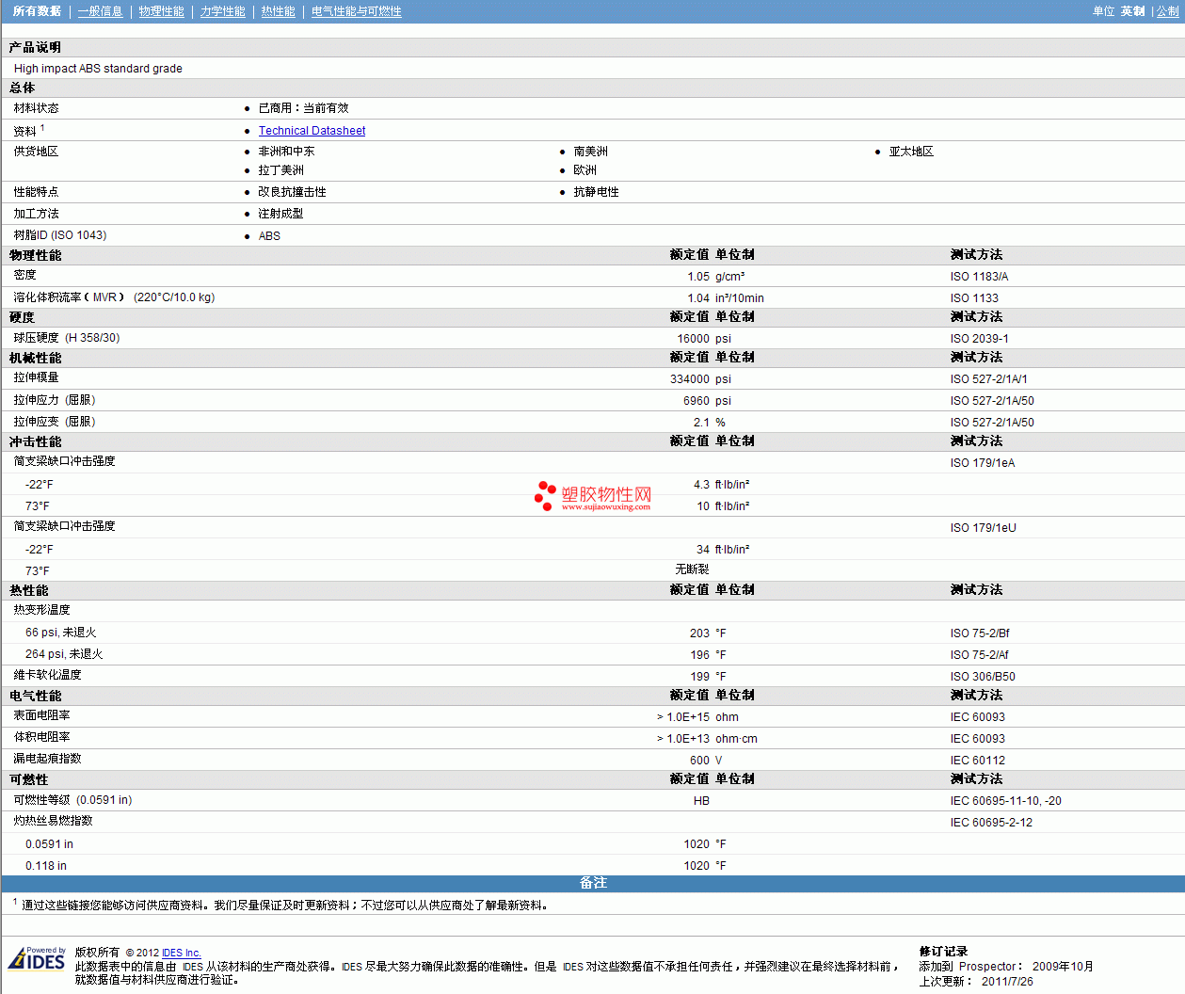
Task: Click the 维卡软化温度 row label
Action: pos(47,675)
